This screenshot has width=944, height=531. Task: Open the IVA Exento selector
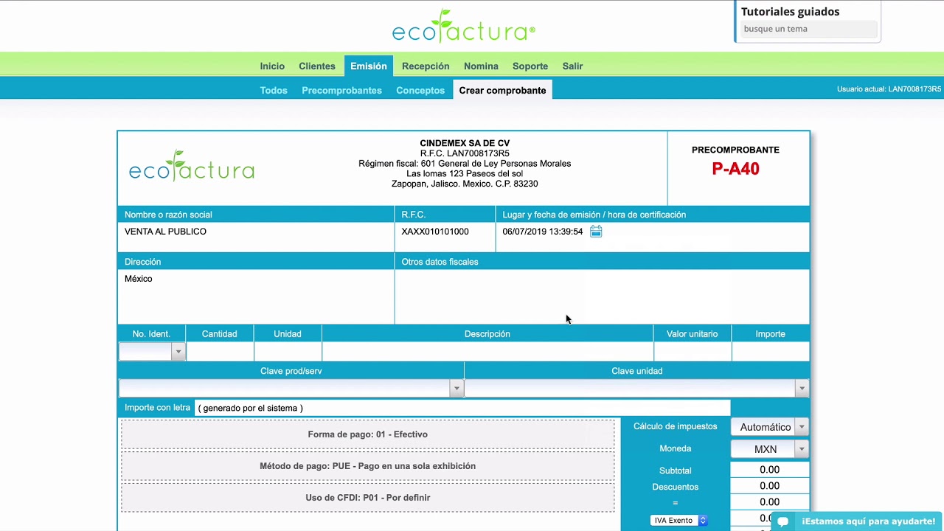[x=679, y=521]
